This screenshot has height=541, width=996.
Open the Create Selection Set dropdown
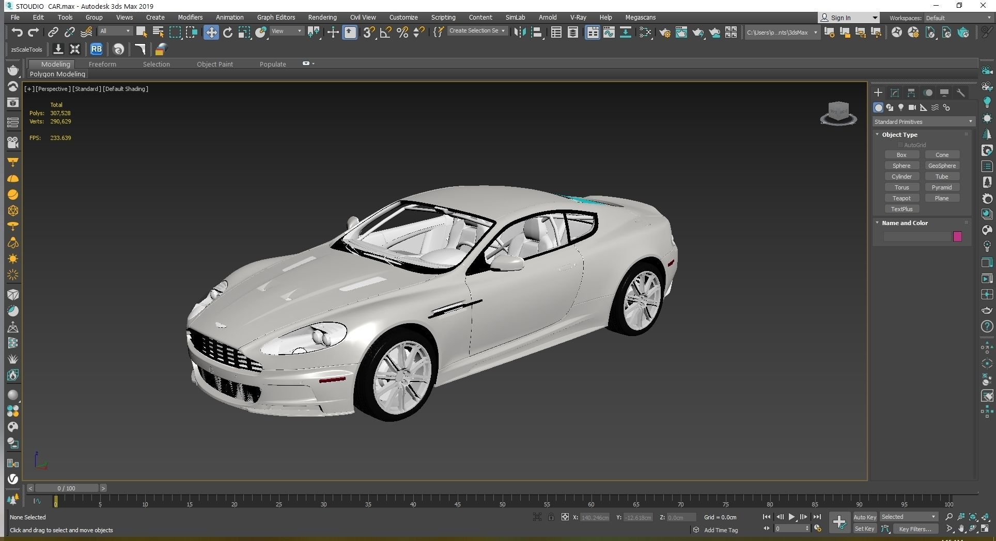pos(477,31)
